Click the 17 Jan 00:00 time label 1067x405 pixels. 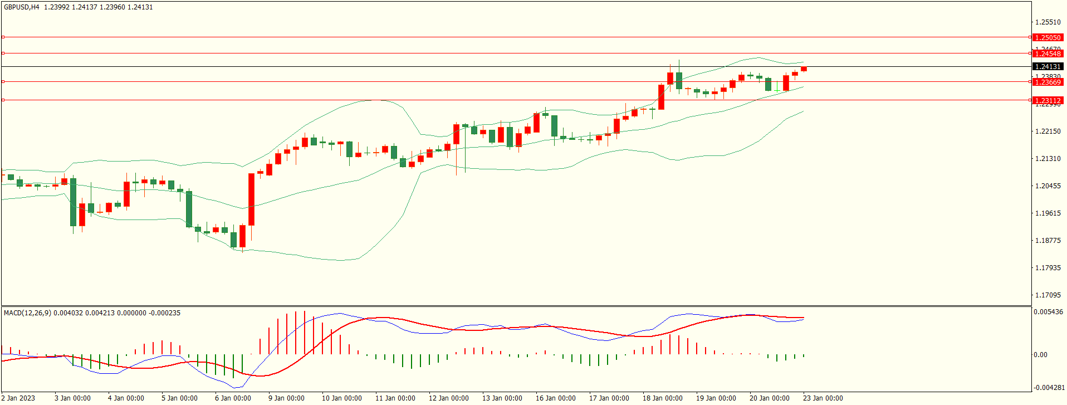609,398
